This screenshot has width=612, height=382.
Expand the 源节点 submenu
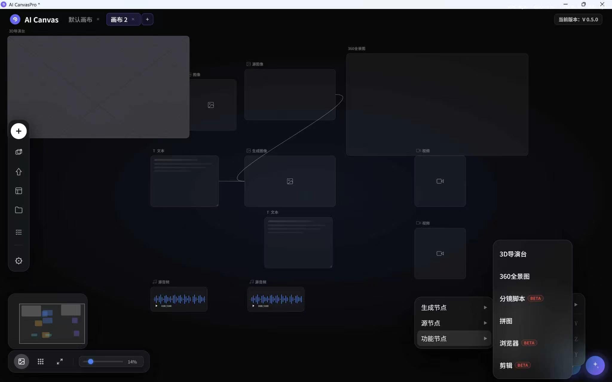point(454,323)
